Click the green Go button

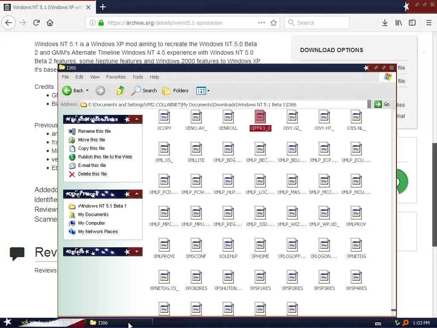pos(382,104)
